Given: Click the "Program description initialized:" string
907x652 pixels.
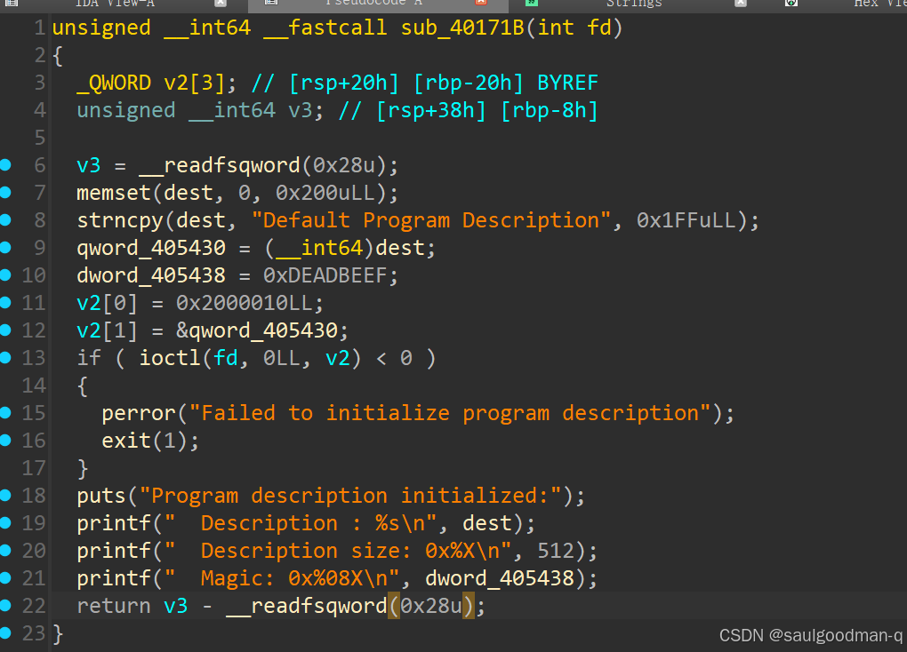Looking at the screenshot, I should tap(350, 496).
